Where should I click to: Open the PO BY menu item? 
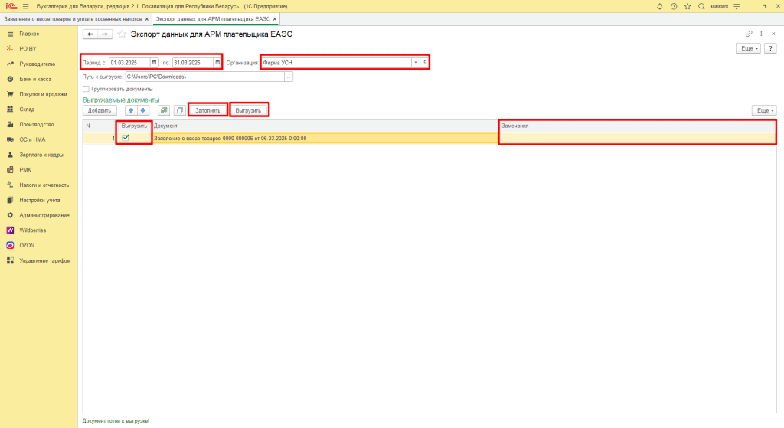pos(28,49)
